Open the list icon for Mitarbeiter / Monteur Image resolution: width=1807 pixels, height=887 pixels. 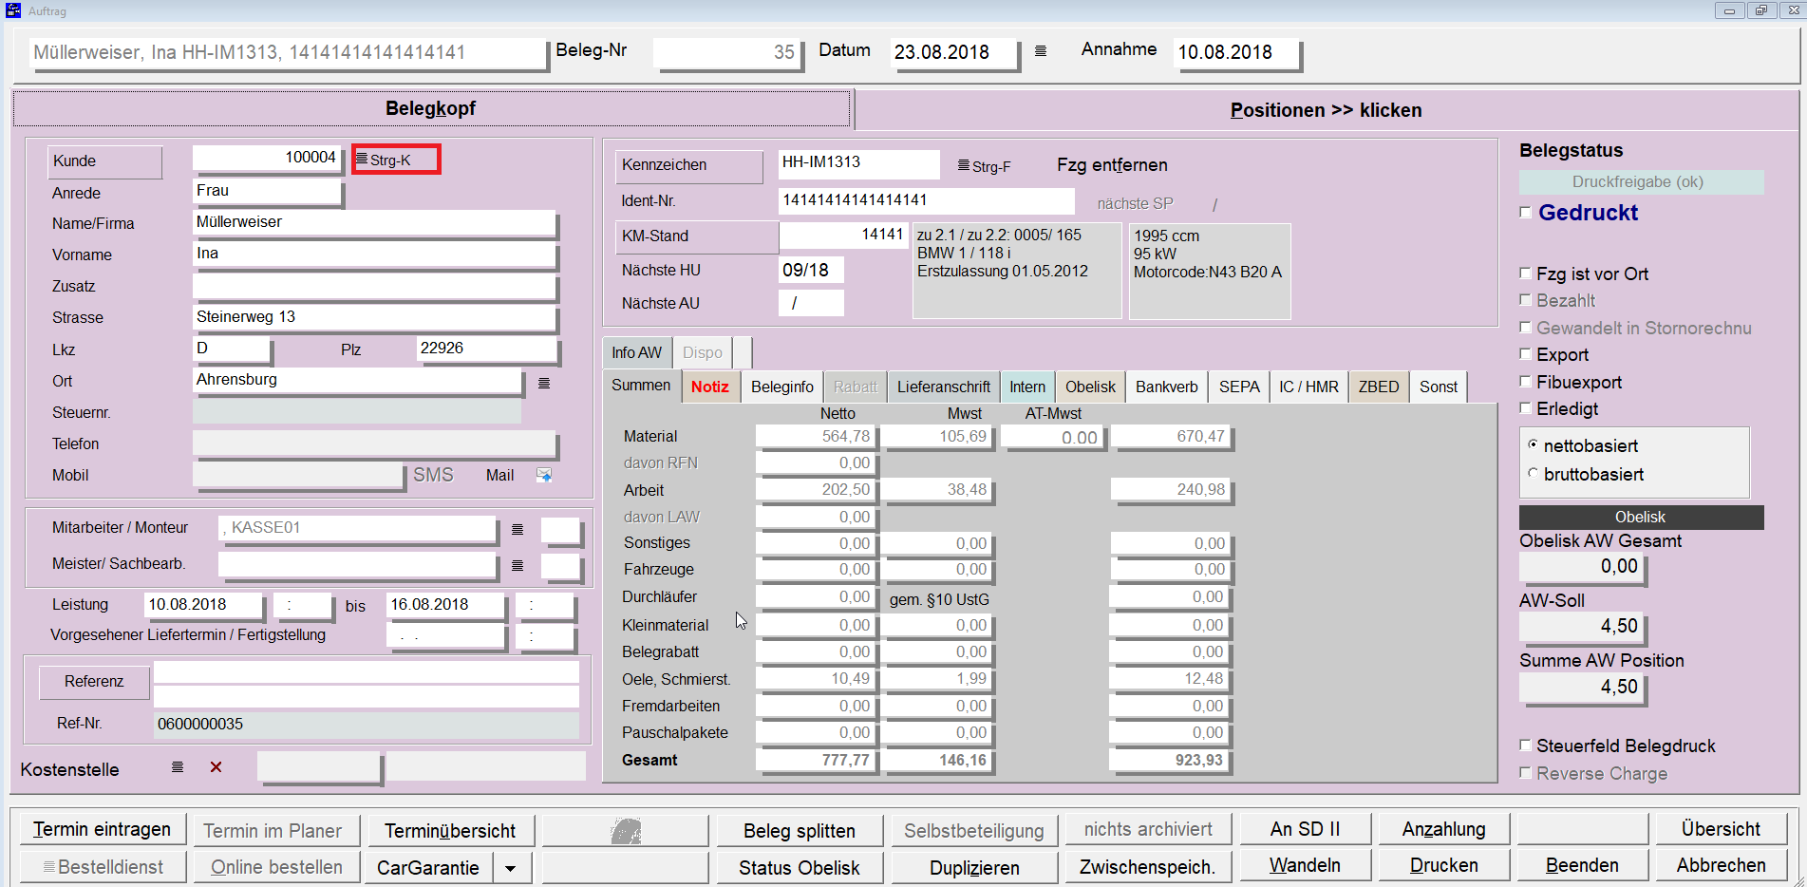point(518,529)
